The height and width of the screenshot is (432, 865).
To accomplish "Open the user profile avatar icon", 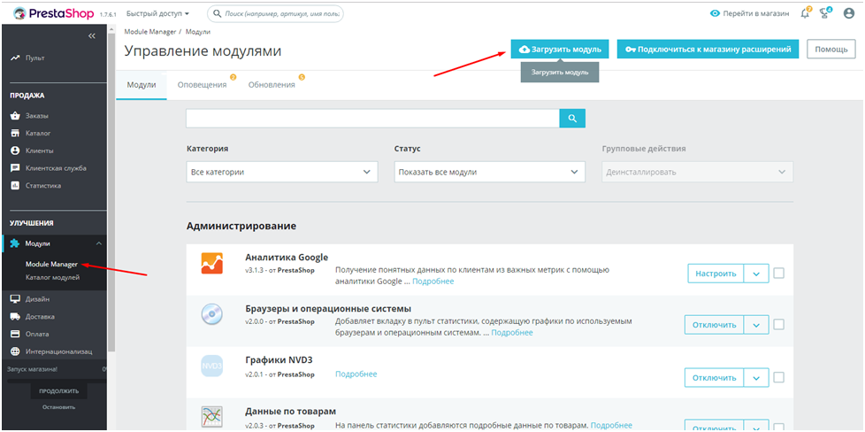I will (x=849, y=13).
